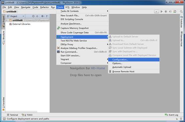This screenshot has height=122, width=185.
Task: Click Compare Local File with Deployed Version
Action: click(x=134, y=55)
